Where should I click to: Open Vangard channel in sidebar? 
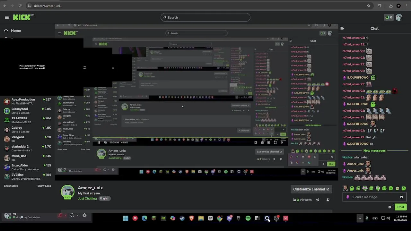point(27,139)
